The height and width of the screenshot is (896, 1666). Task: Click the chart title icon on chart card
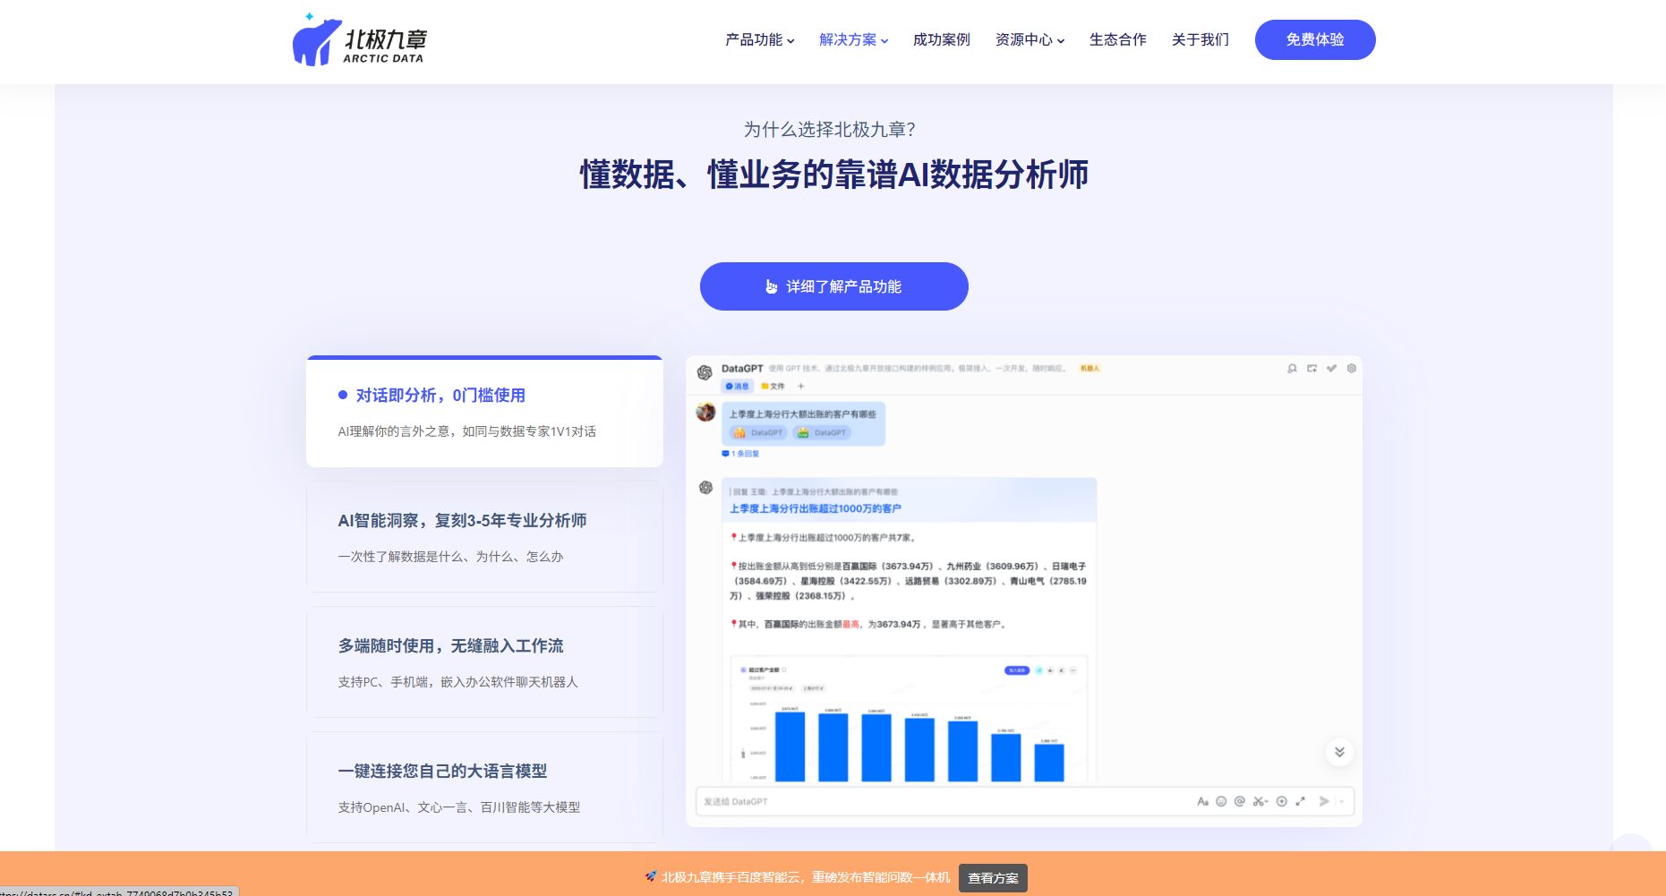pos(743,670)
